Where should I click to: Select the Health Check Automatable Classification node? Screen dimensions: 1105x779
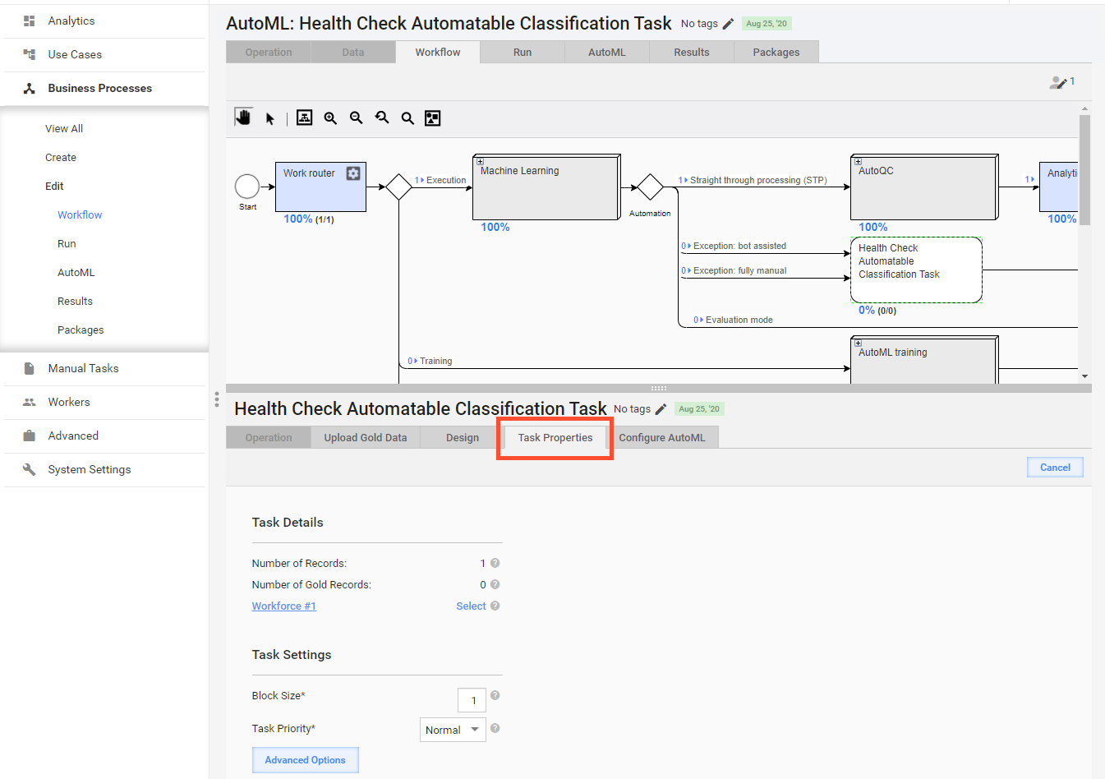(916, 270)
